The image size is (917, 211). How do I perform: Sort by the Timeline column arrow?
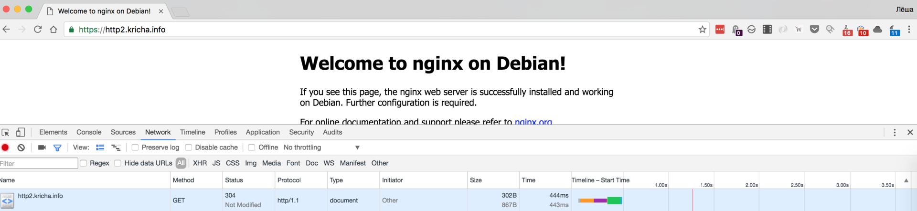coord(906,180)
